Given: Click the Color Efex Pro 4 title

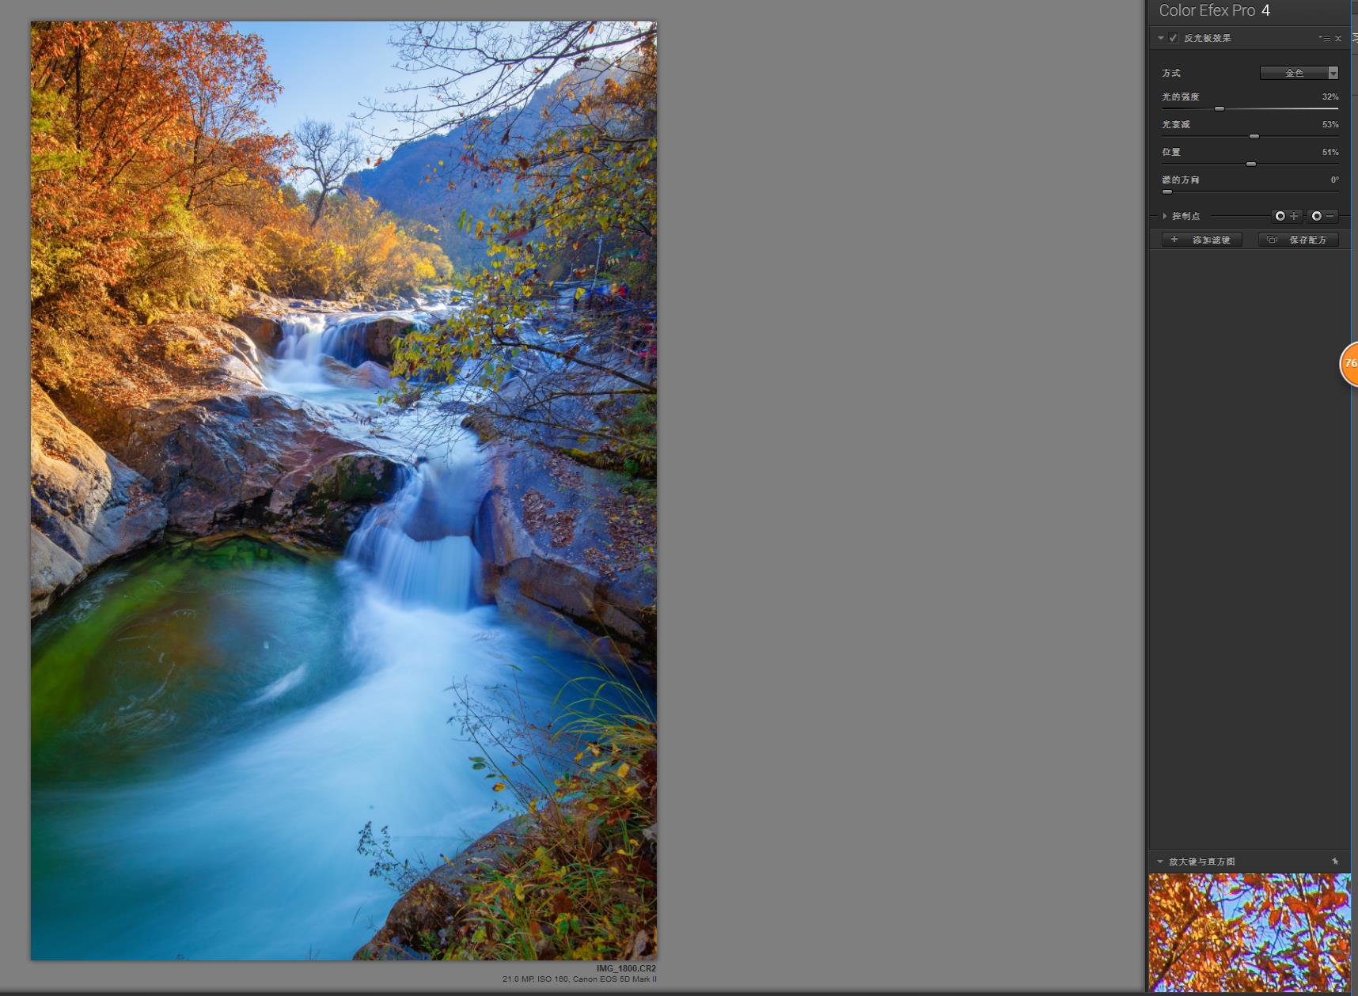Looking at the screenshot, I should (x=1214, y=10).
